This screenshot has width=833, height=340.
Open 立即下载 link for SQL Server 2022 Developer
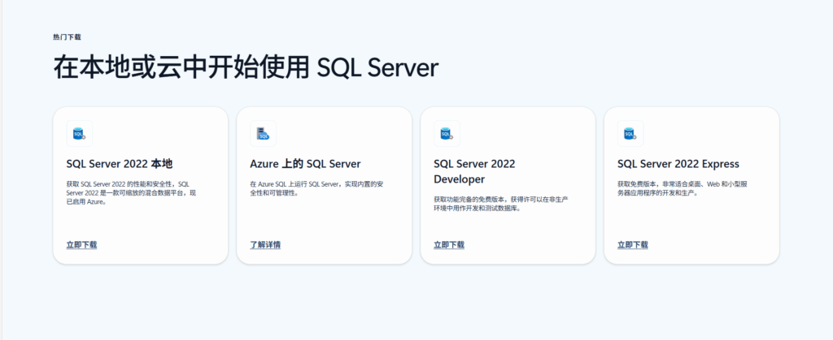point(449,245)
